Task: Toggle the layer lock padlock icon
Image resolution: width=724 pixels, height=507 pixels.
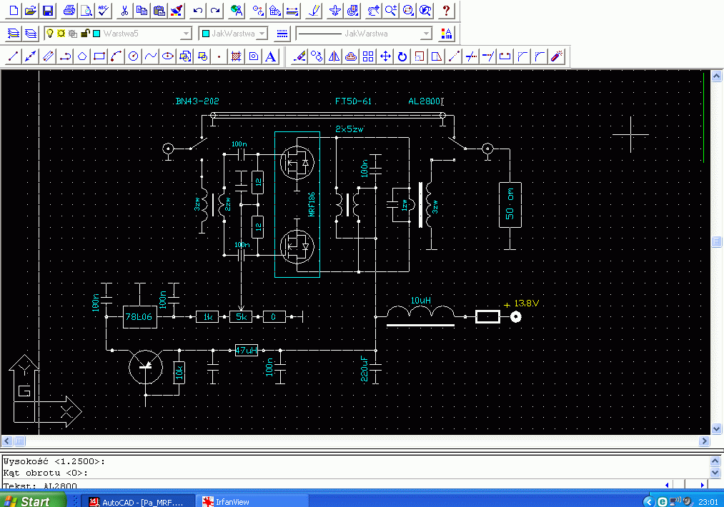Action: [85, 34]
